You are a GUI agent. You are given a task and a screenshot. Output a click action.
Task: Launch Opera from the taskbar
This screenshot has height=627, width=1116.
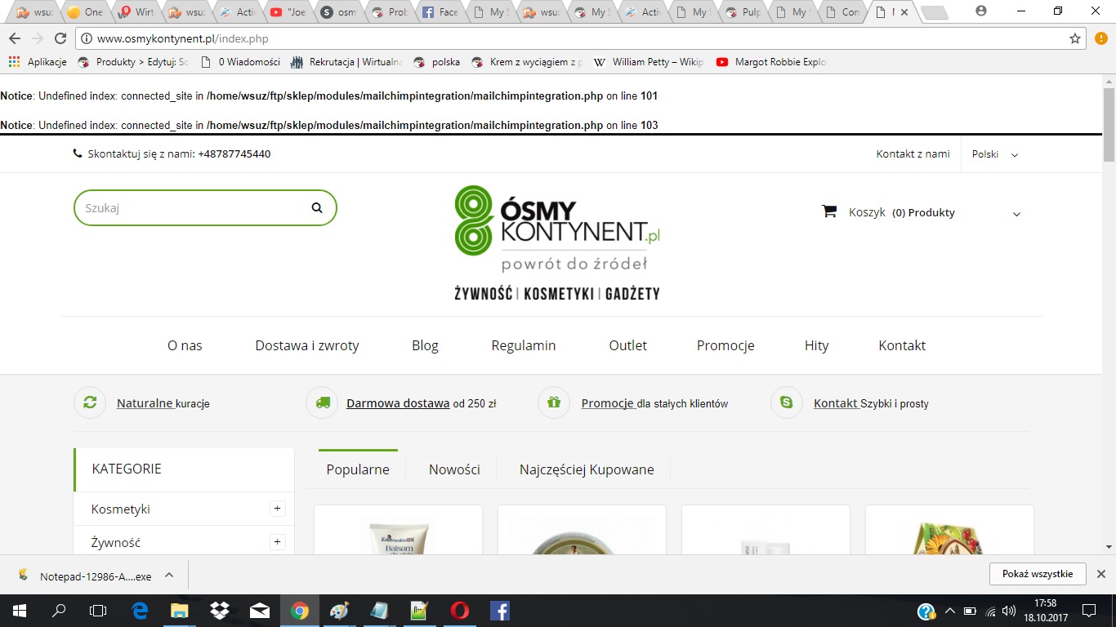click(459, 611)
